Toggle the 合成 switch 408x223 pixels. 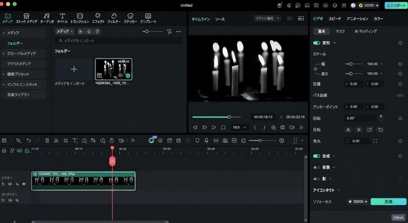pos(316,156)
